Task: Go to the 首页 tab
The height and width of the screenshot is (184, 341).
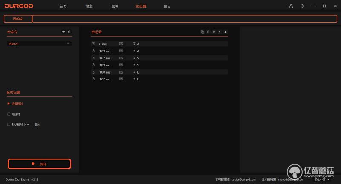Action: [63, 6]
